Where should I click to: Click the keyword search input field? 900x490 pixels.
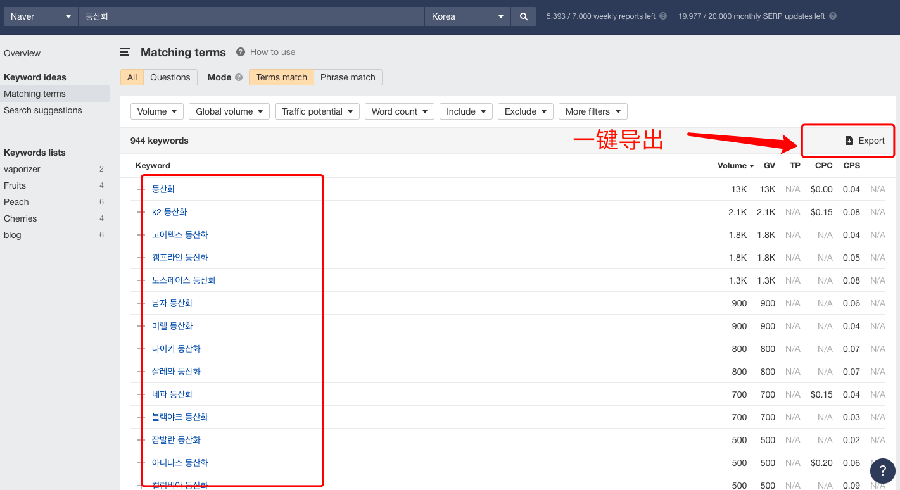[x=251, y=16]
